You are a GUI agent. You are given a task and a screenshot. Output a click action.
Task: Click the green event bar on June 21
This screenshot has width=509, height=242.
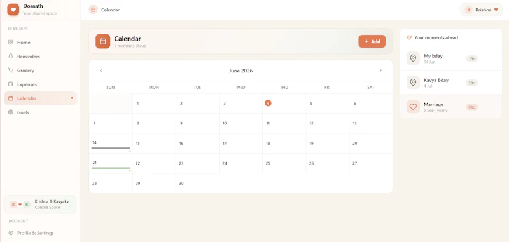coord(111,168)
